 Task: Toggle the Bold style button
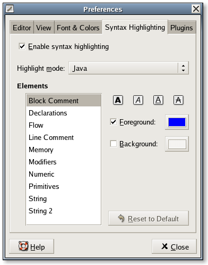pyautogui.click(x=118, y=100)
